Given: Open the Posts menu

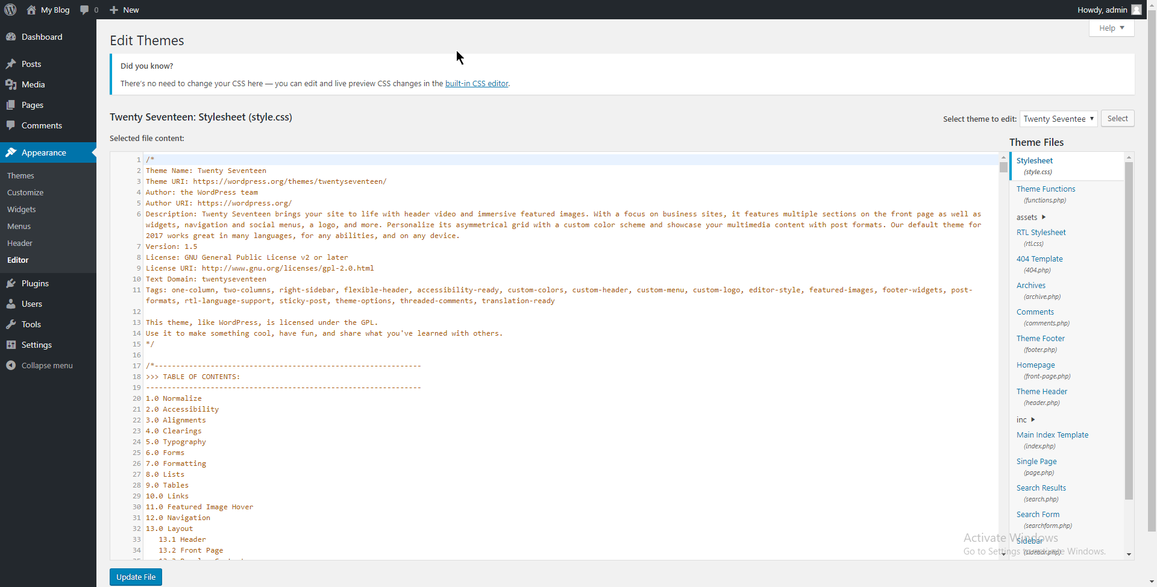Looking at the screenshot, I should point(48,64).
